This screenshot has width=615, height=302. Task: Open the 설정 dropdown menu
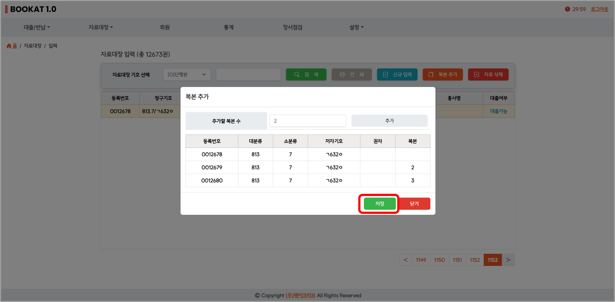356,27
